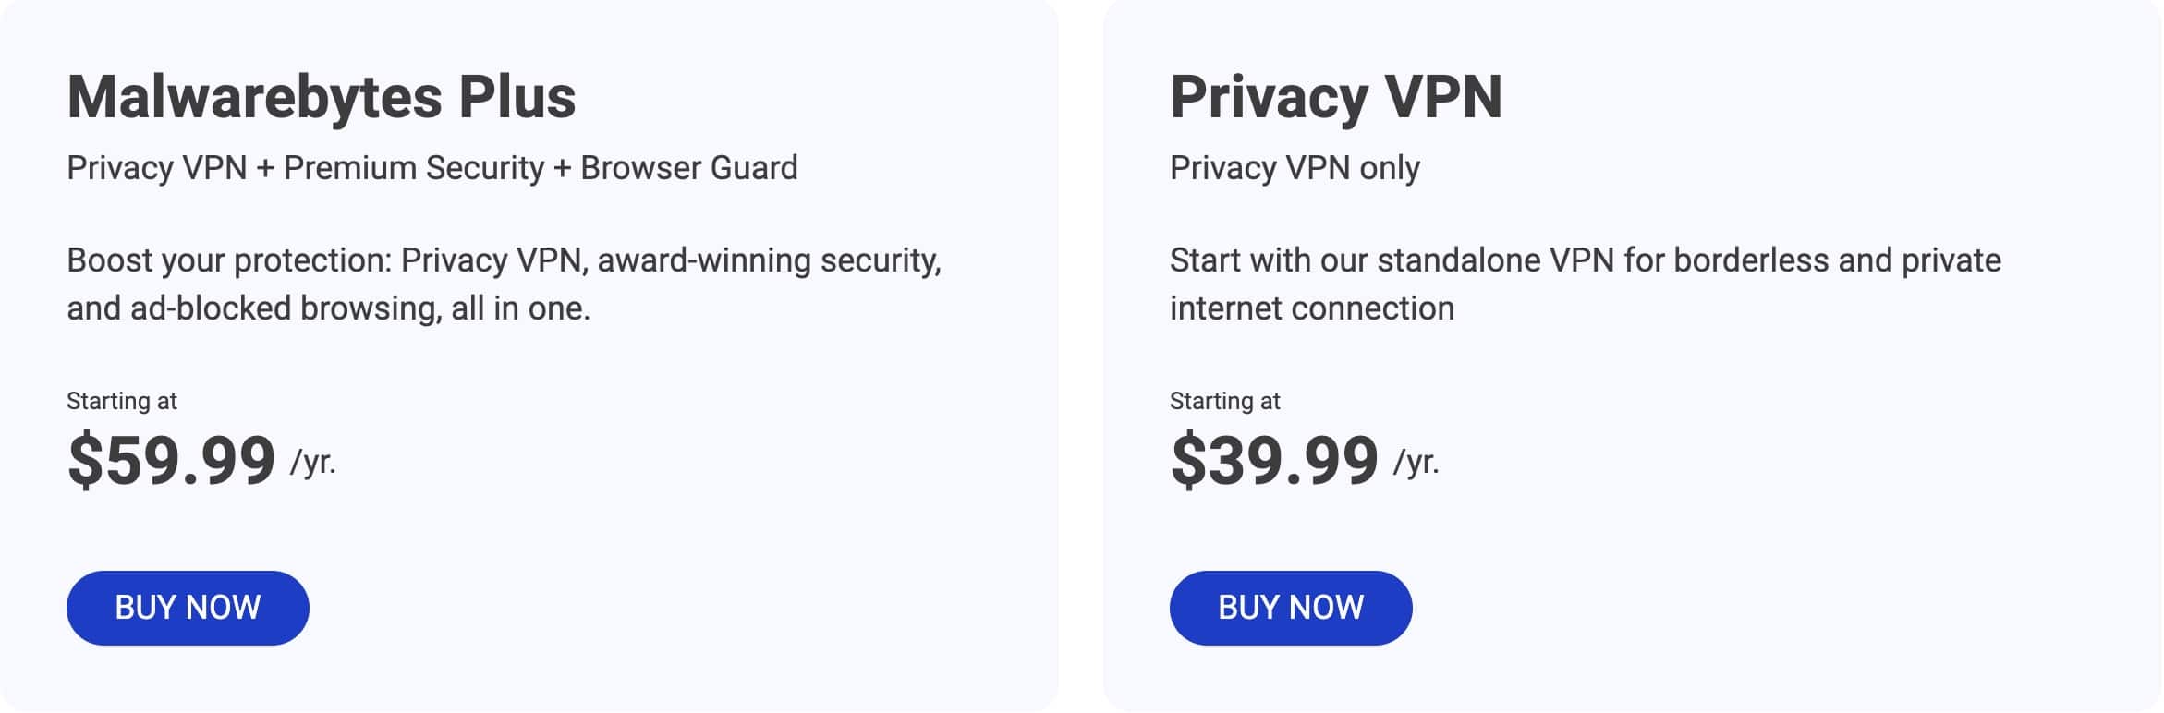Click "award-winning security" in the description

(x=770, y=261)
